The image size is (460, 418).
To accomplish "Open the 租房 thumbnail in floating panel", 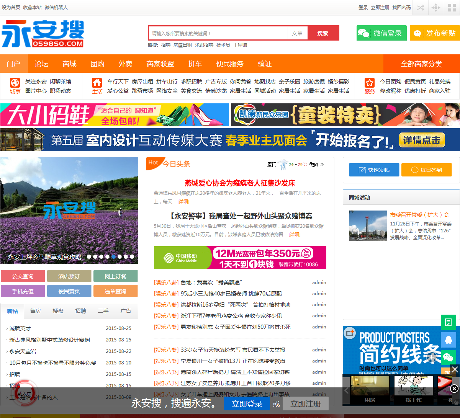I will point(370,390).
